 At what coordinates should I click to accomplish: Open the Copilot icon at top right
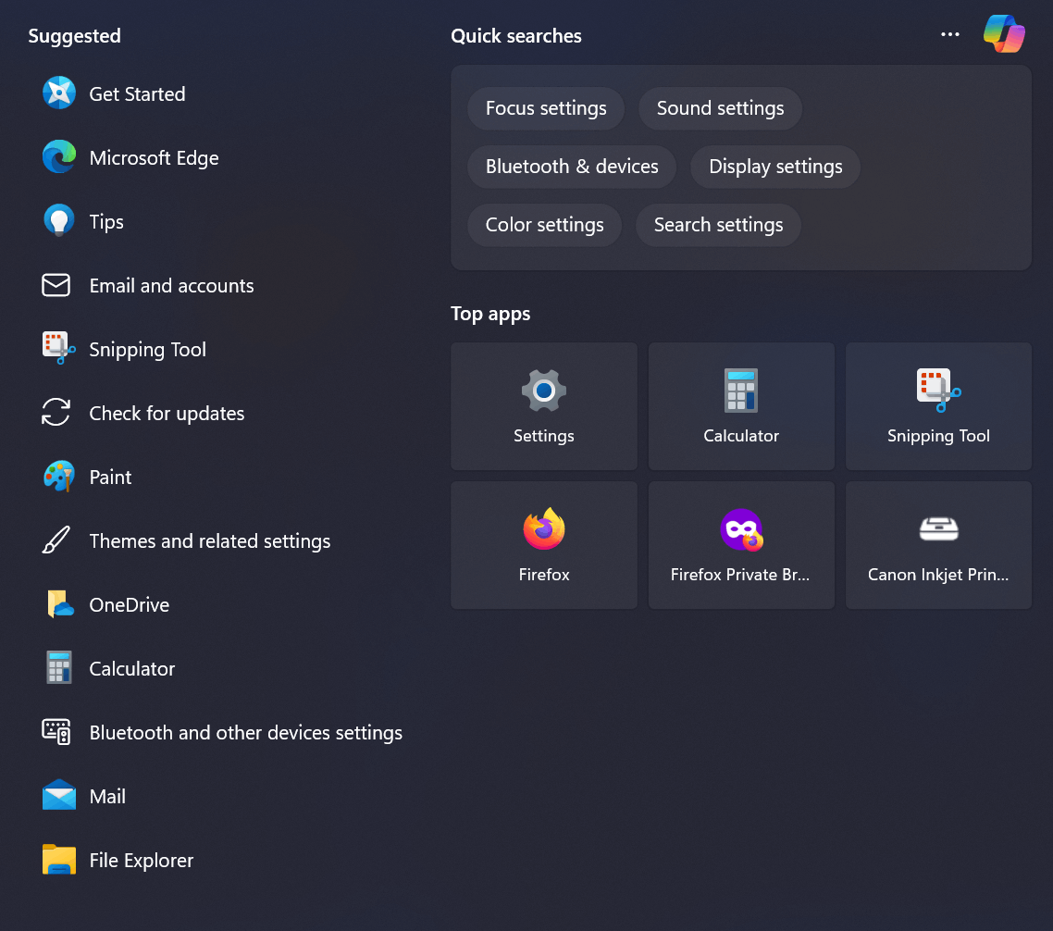[1004, 33]
